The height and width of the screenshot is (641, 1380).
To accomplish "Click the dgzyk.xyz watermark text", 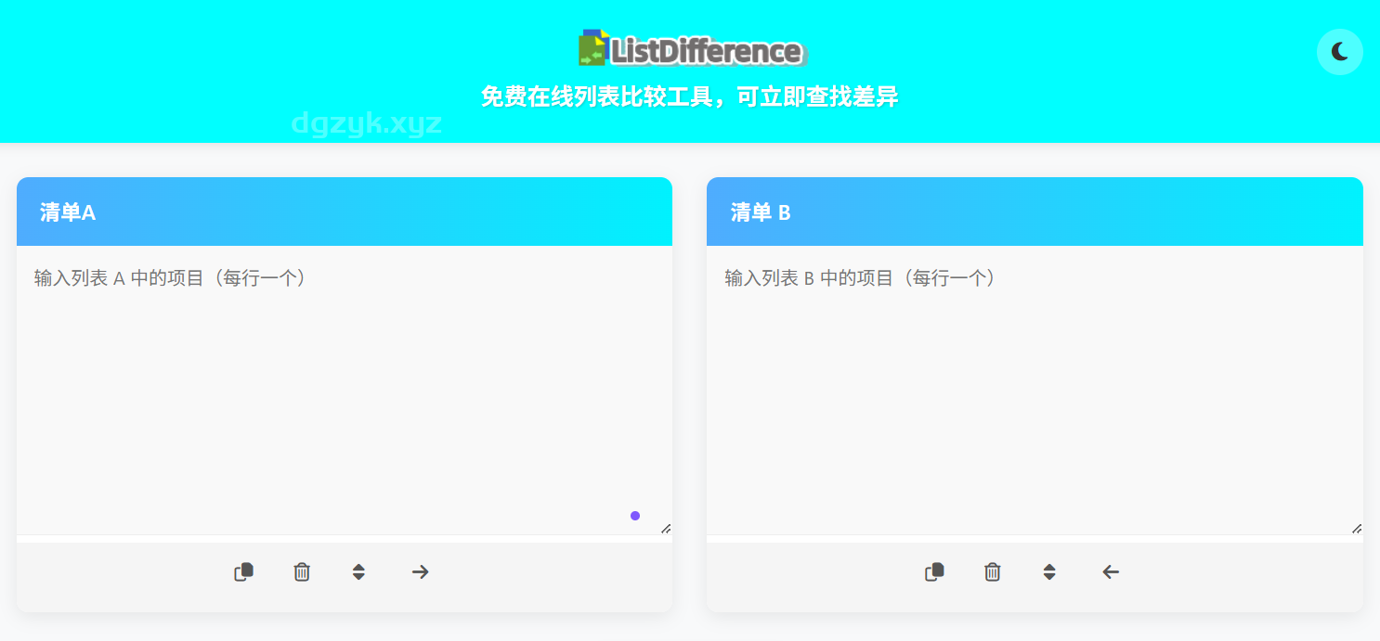I will (367, 123).
